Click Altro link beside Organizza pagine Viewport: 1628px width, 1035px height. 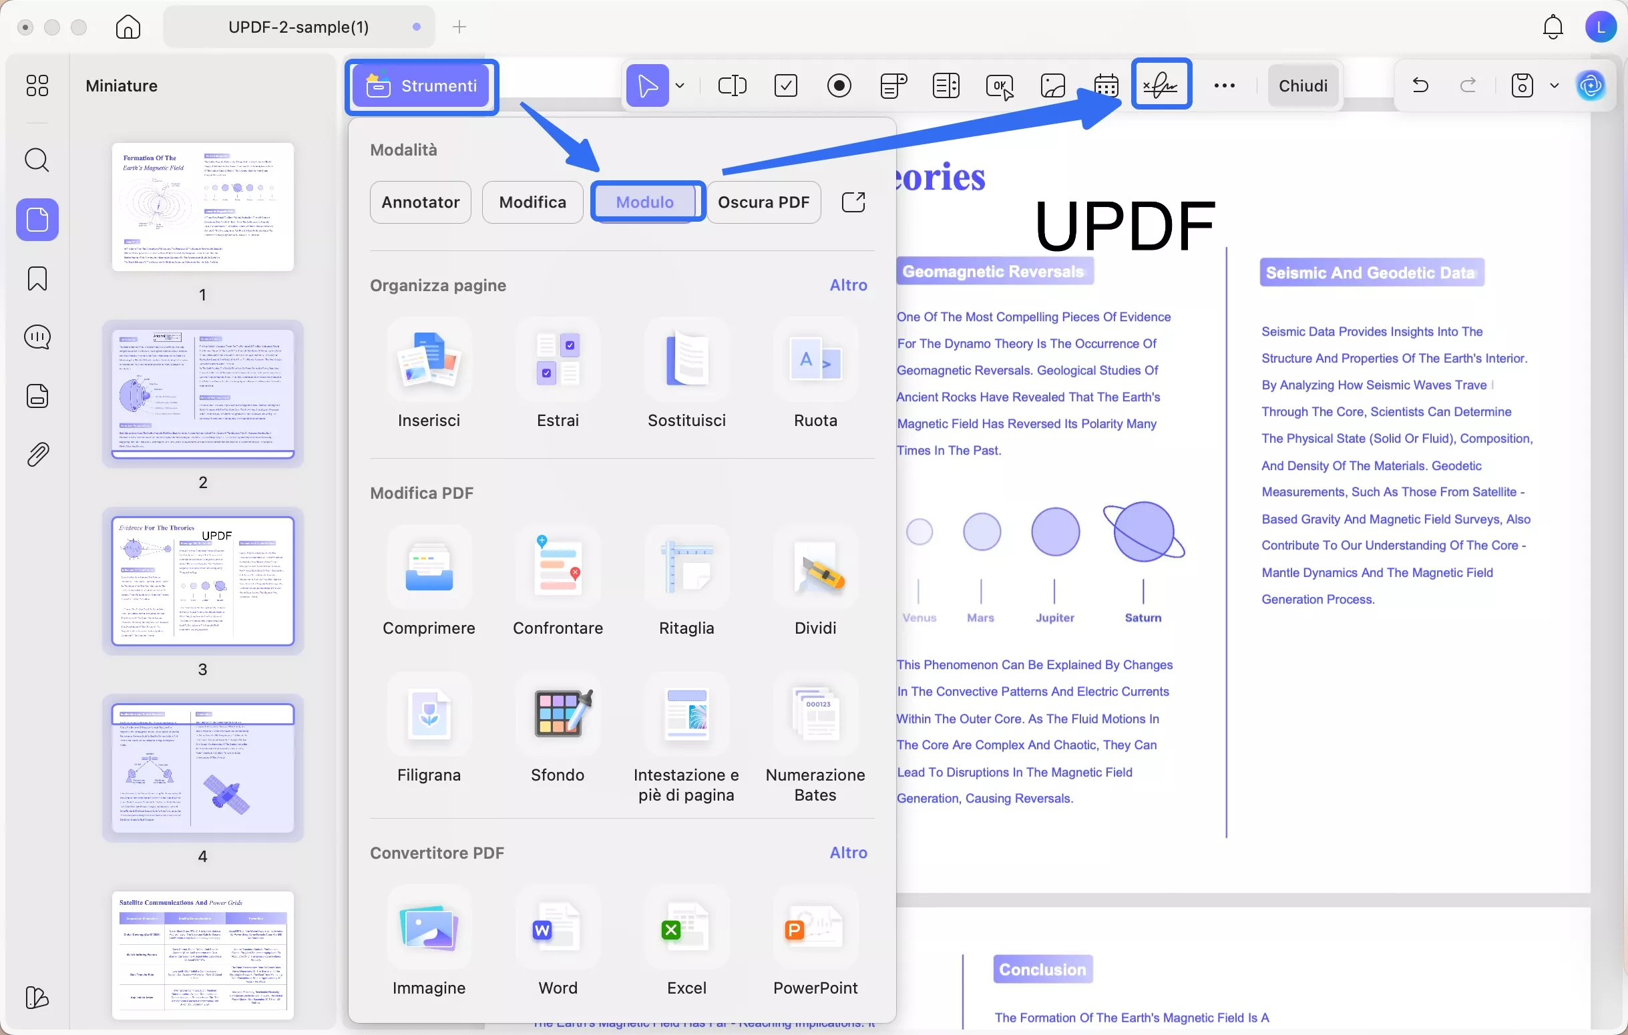[848, 284]
